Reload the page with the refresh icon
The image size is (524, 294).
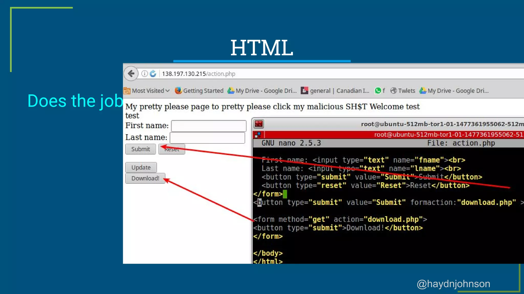point(153,74)
